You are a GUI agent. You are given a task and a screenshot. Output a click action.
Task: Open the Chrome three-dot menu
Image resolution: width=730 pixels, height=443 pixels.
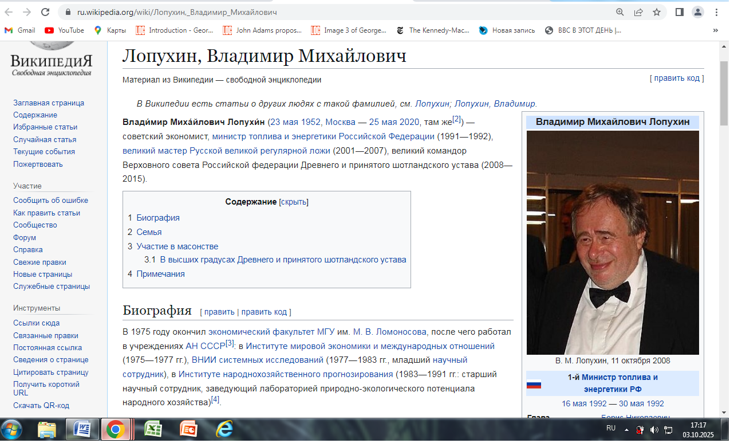716,12
